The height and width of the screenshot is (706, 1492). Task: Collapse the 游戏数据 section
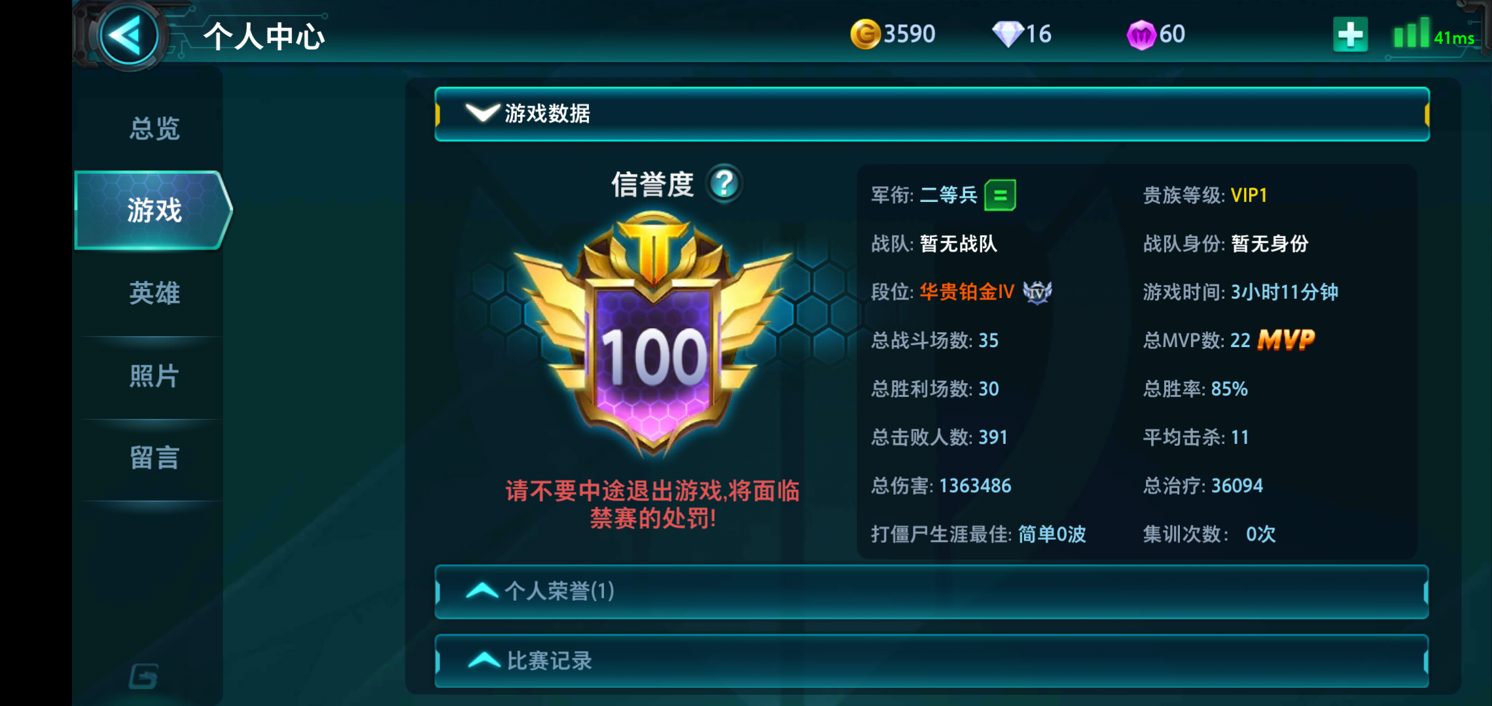click(x=932, y=114)
